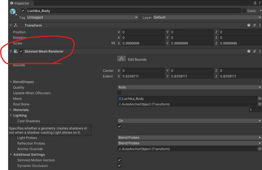Viewport: 262px width, 170px height.
Task: Click the Inspector lock icon
Action: 255,3
